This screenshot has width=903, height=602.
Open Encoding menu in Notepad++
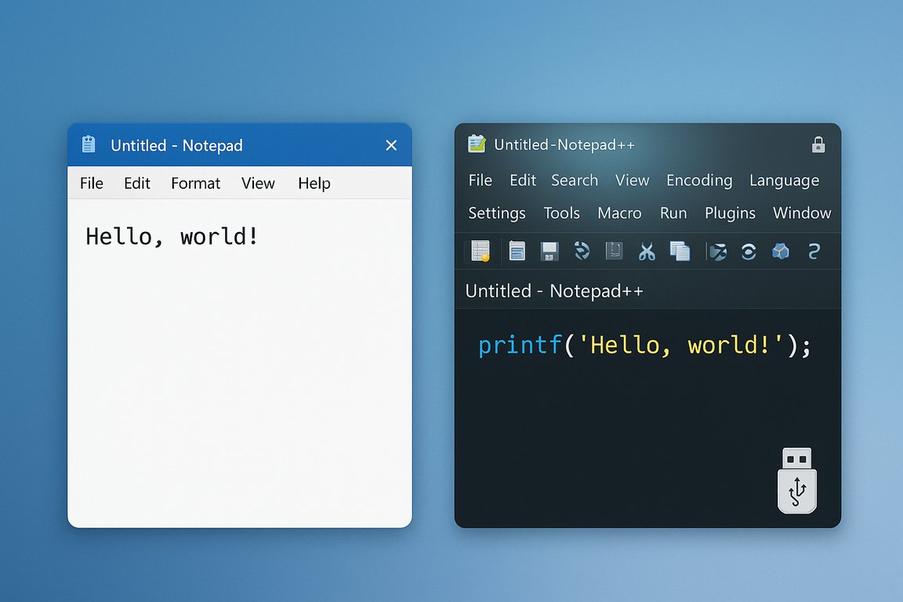click(700, 181)
